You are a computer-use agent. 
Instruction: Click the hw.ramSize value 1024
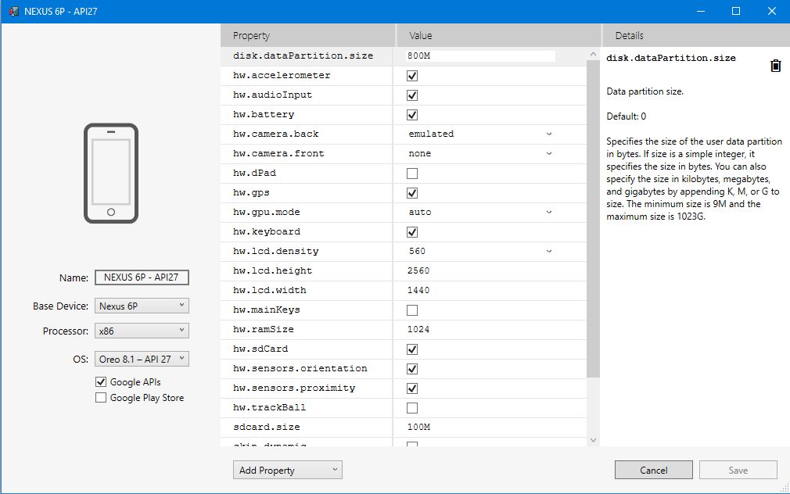point(418,329)
